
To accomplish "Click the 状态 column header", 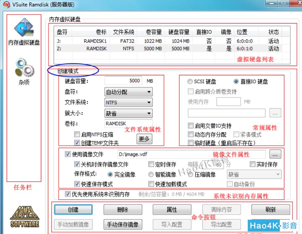I will click(x=270, y=32).
